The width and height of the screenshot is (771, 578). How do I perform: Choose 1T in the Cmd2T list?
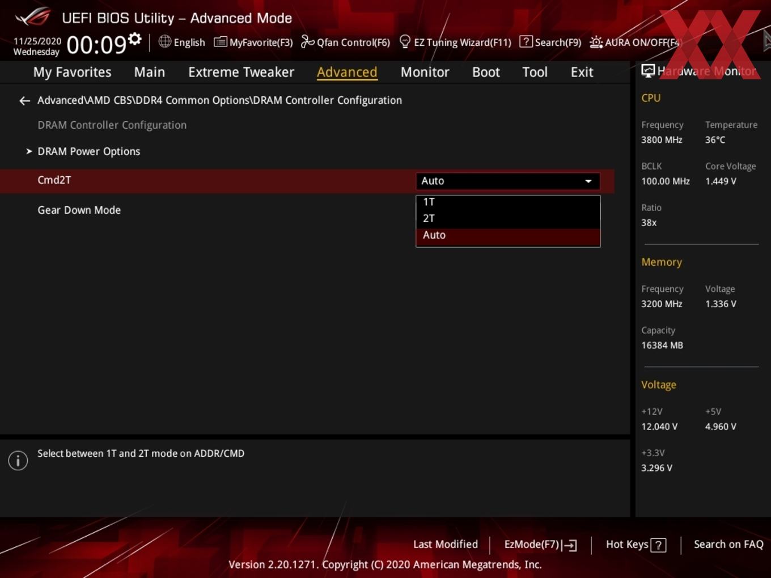508,202
